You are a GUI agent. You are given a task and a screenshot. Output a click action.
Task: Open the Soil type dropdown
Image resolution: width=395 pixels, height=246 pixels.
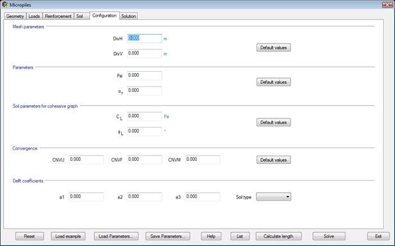274,197
